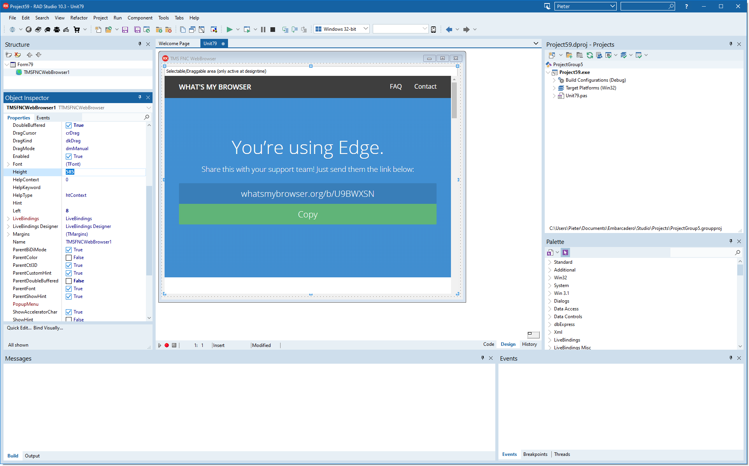Click the Step Over debugger icon
749x466 pixels.
(x=295, y=29)
